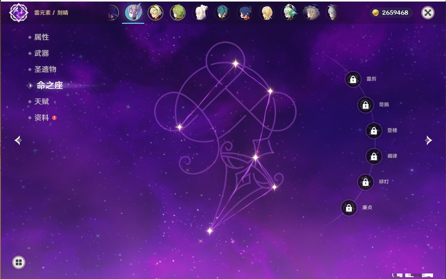Select Ningguang's white-haired portrait with hairpin

(x=200, y=13)
